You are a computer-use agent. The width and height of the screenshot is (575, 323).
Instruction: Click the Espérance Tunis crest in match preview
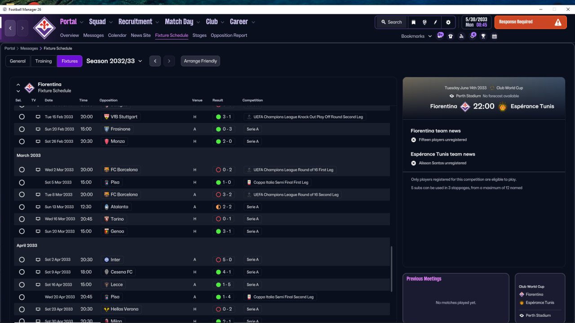tap(503, 106)
